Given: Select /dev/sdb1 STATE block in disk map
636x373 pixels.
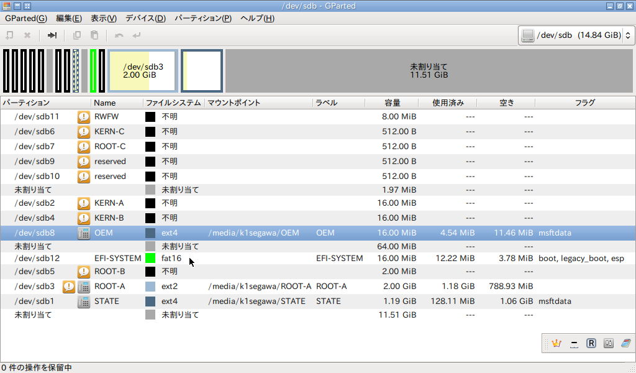Looking at the screenshot, I should [202, 71].
